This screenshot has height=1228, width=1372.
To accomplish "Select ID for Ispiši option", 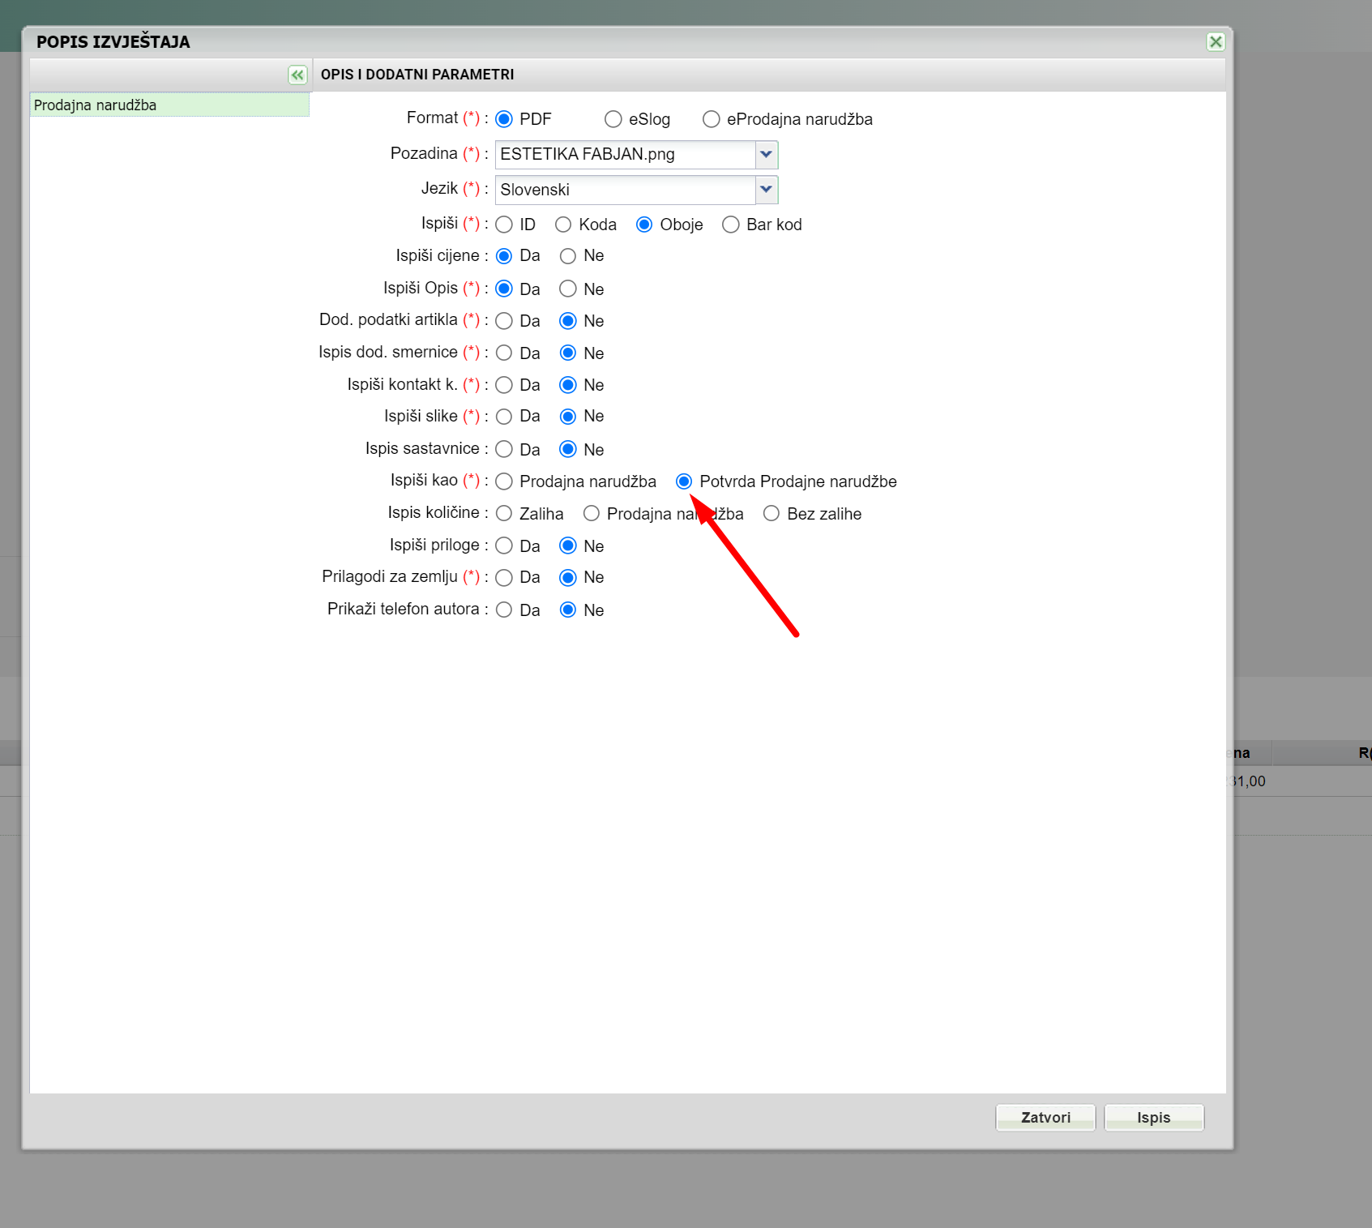I will click(504, 225).
